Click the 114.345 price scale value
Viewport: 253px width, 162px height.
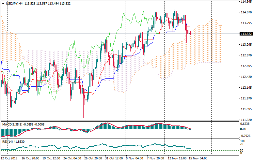coord(245,2)
